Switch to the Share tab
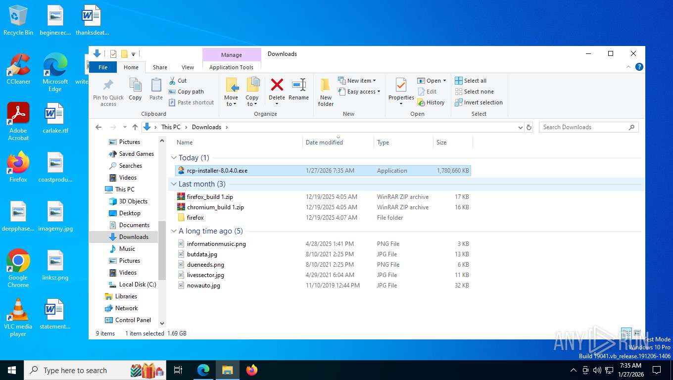The image size is (673, 380). (160, 67)
